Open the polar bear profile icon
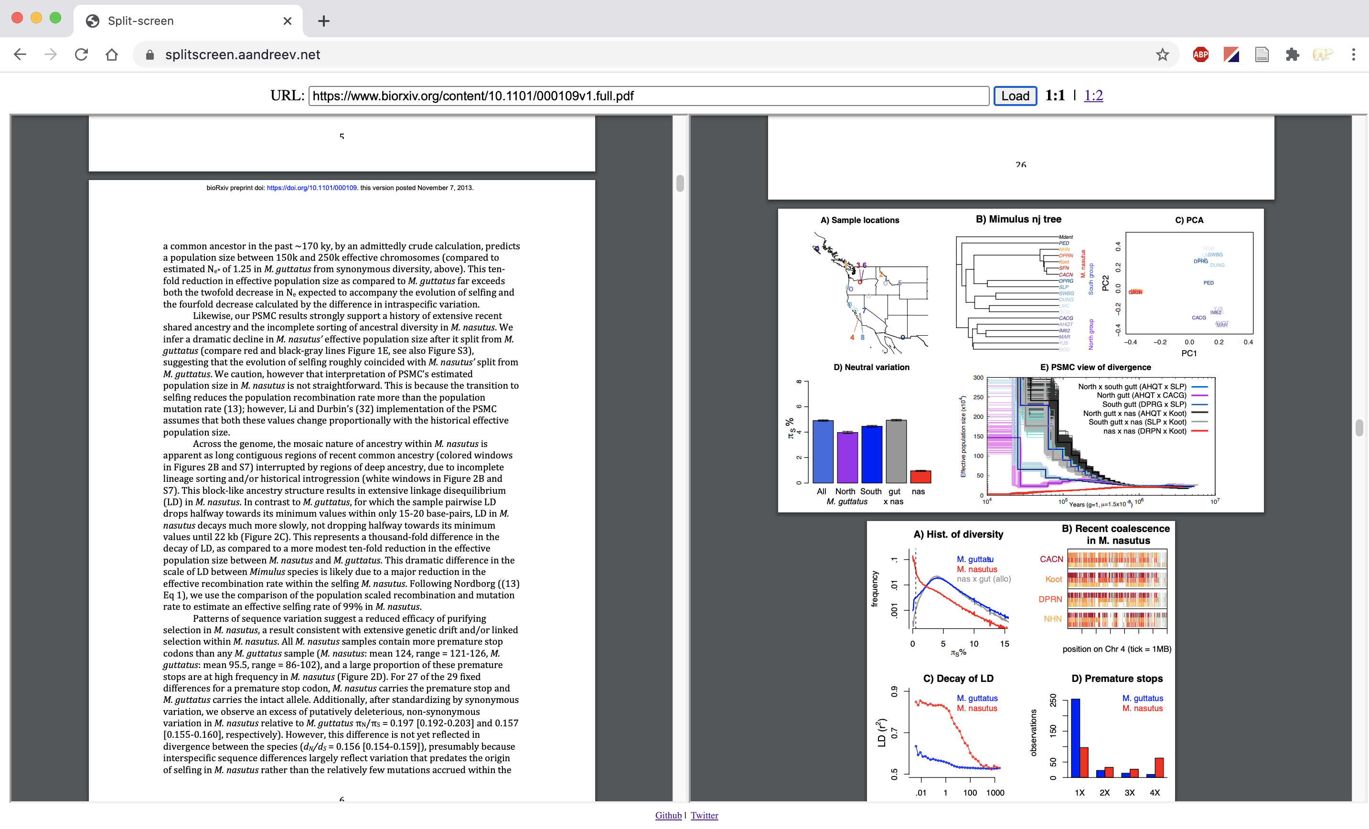Image resolution: width=1369 pixels, height=829 pixels. point(1322,54)
